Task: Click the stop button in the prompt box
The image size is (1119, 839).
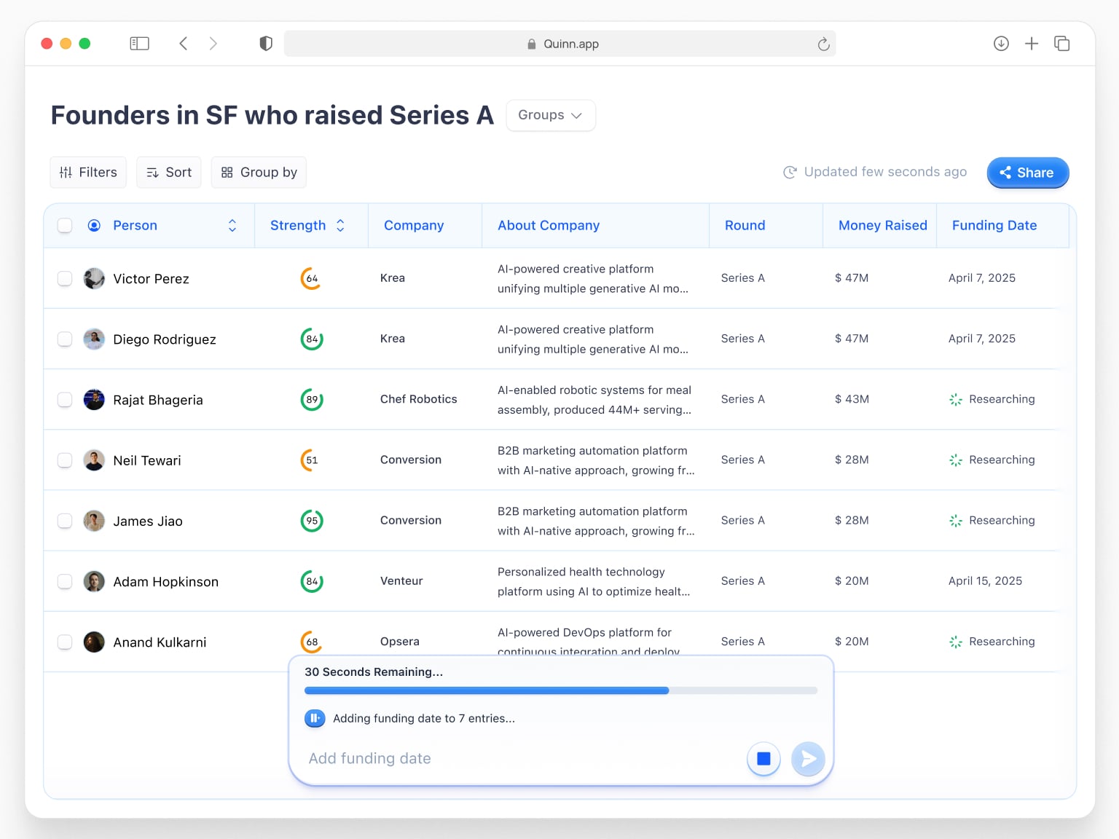Action: click(x=763, y=759)
